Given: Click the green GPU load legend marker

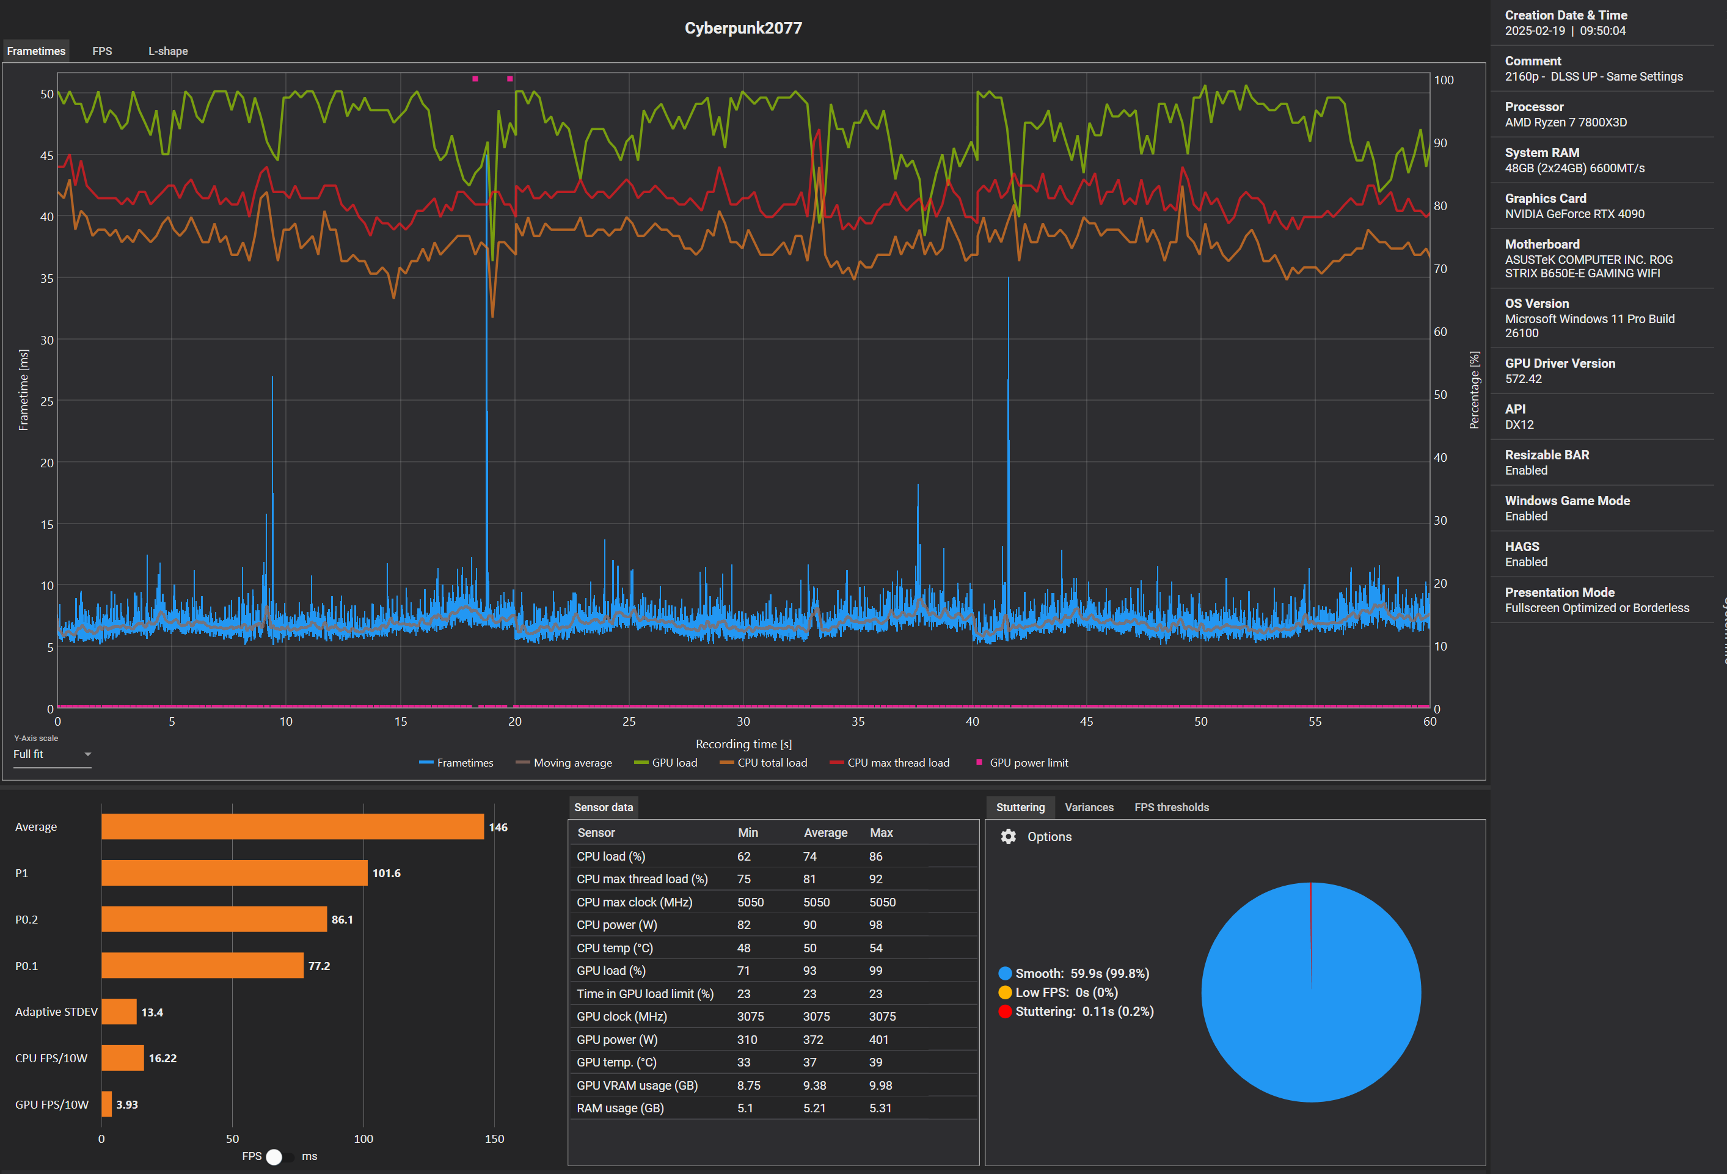Looking at the screenshot, I should point(641,763).
